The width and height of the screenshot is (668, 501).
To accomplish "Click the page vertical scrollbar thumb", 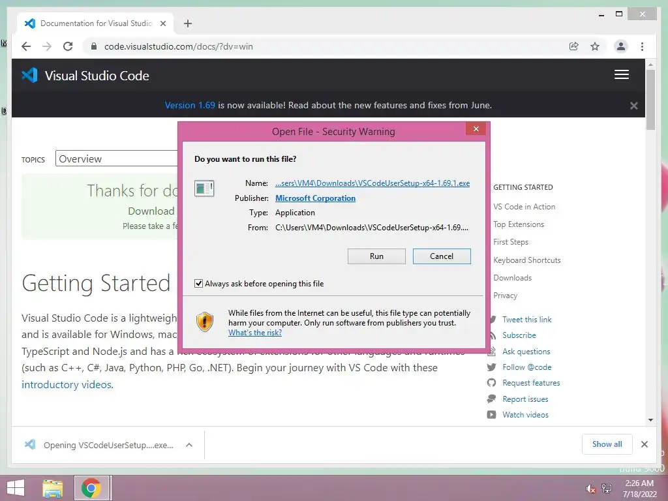I will 650,100.
